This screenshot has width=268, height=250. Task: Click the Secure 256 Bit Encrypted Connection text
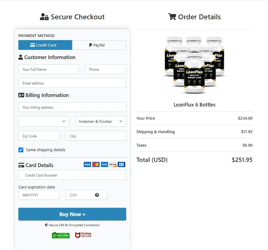coord(72,225)
